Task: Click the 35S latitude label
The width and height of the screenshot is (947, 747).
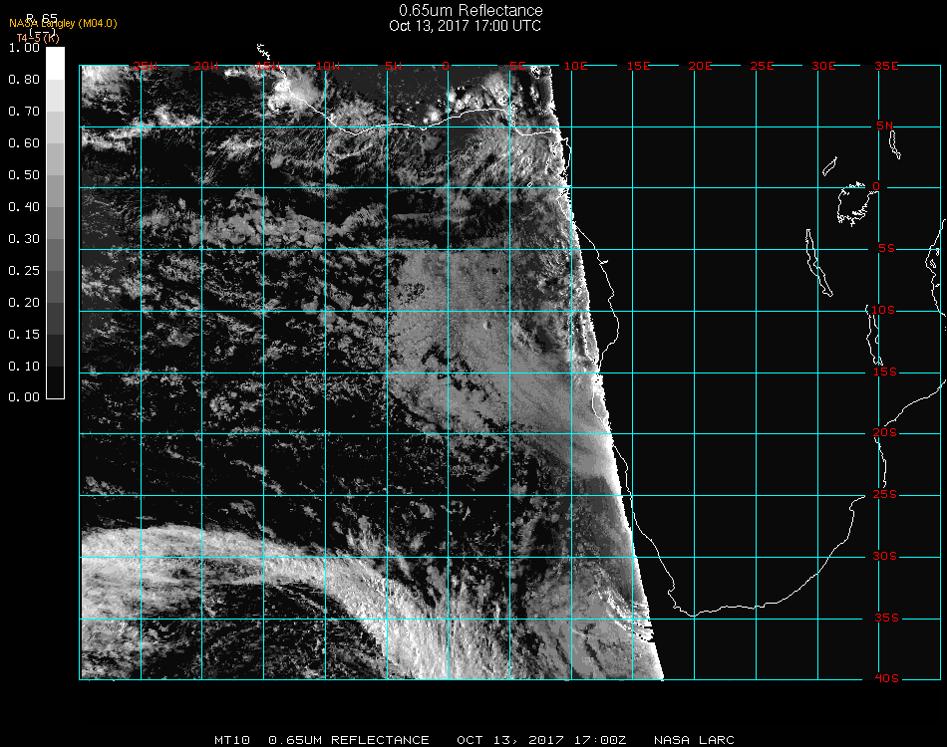Action: coord(886,618)
